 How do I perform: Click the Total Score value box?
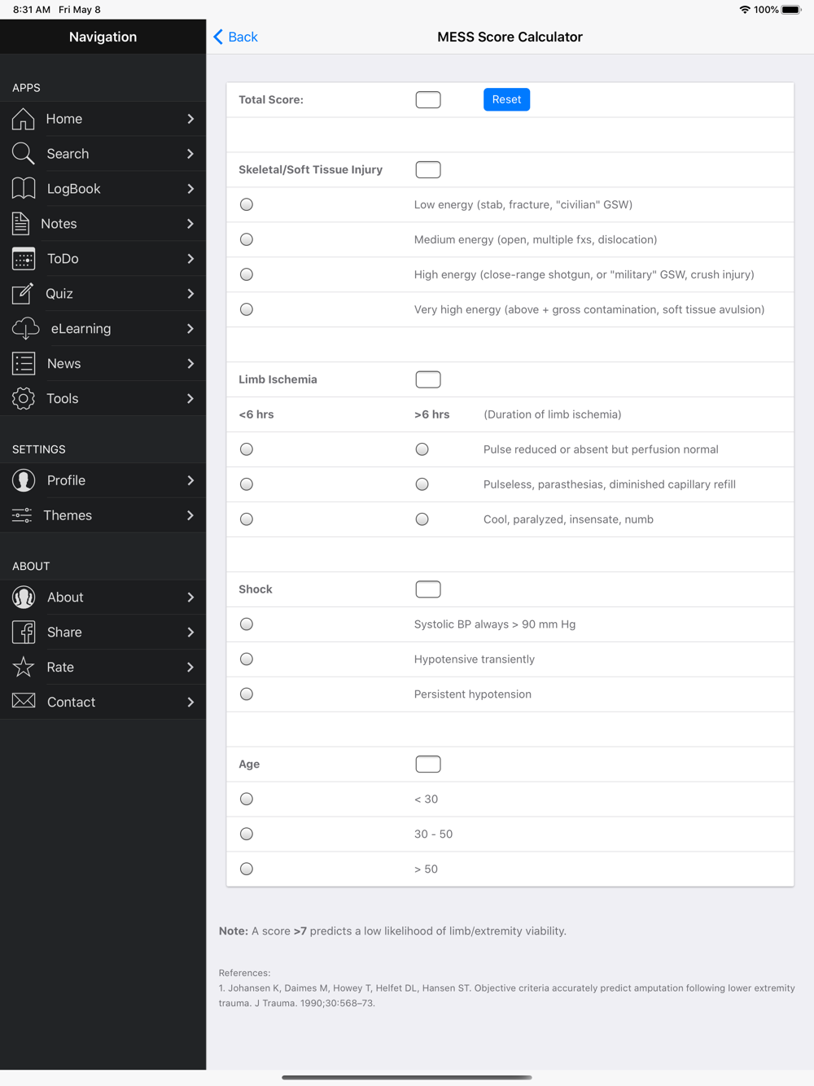point(428,100)
